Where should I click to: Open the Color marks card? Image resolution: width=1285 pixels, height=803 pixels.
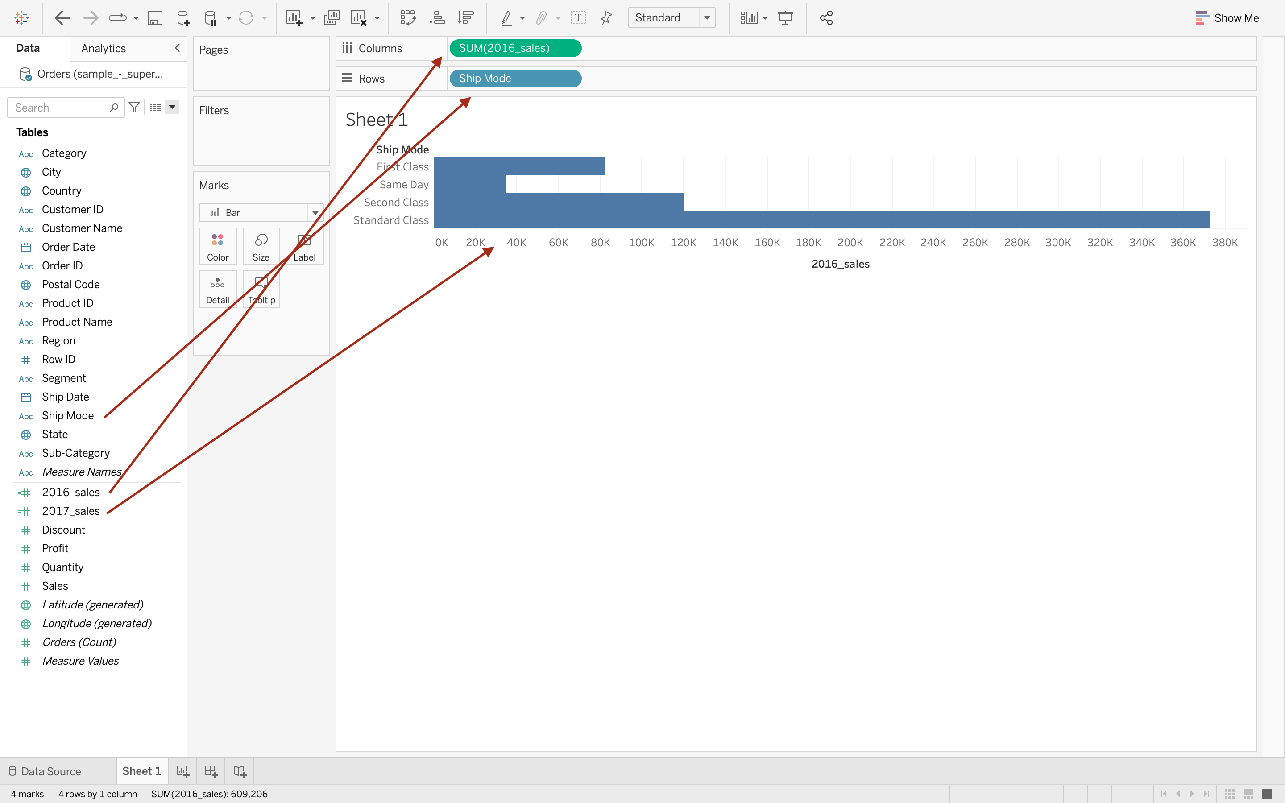[x=218, y=247]
